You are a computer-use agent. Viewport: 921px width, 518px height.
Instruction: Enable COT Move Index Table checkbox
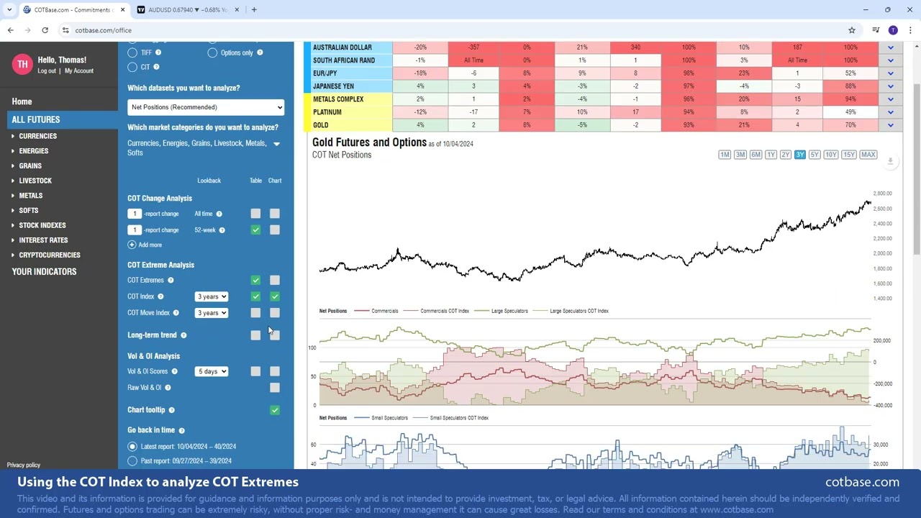255,313
